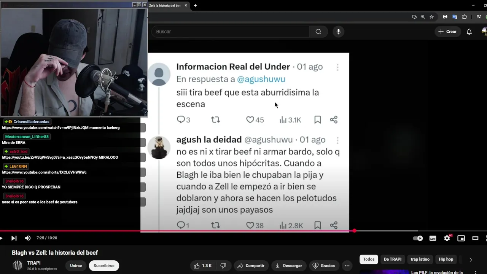The image size is (487, 274).
Task: Mute the video volume speaker icon
Action: tap(28, 238)
